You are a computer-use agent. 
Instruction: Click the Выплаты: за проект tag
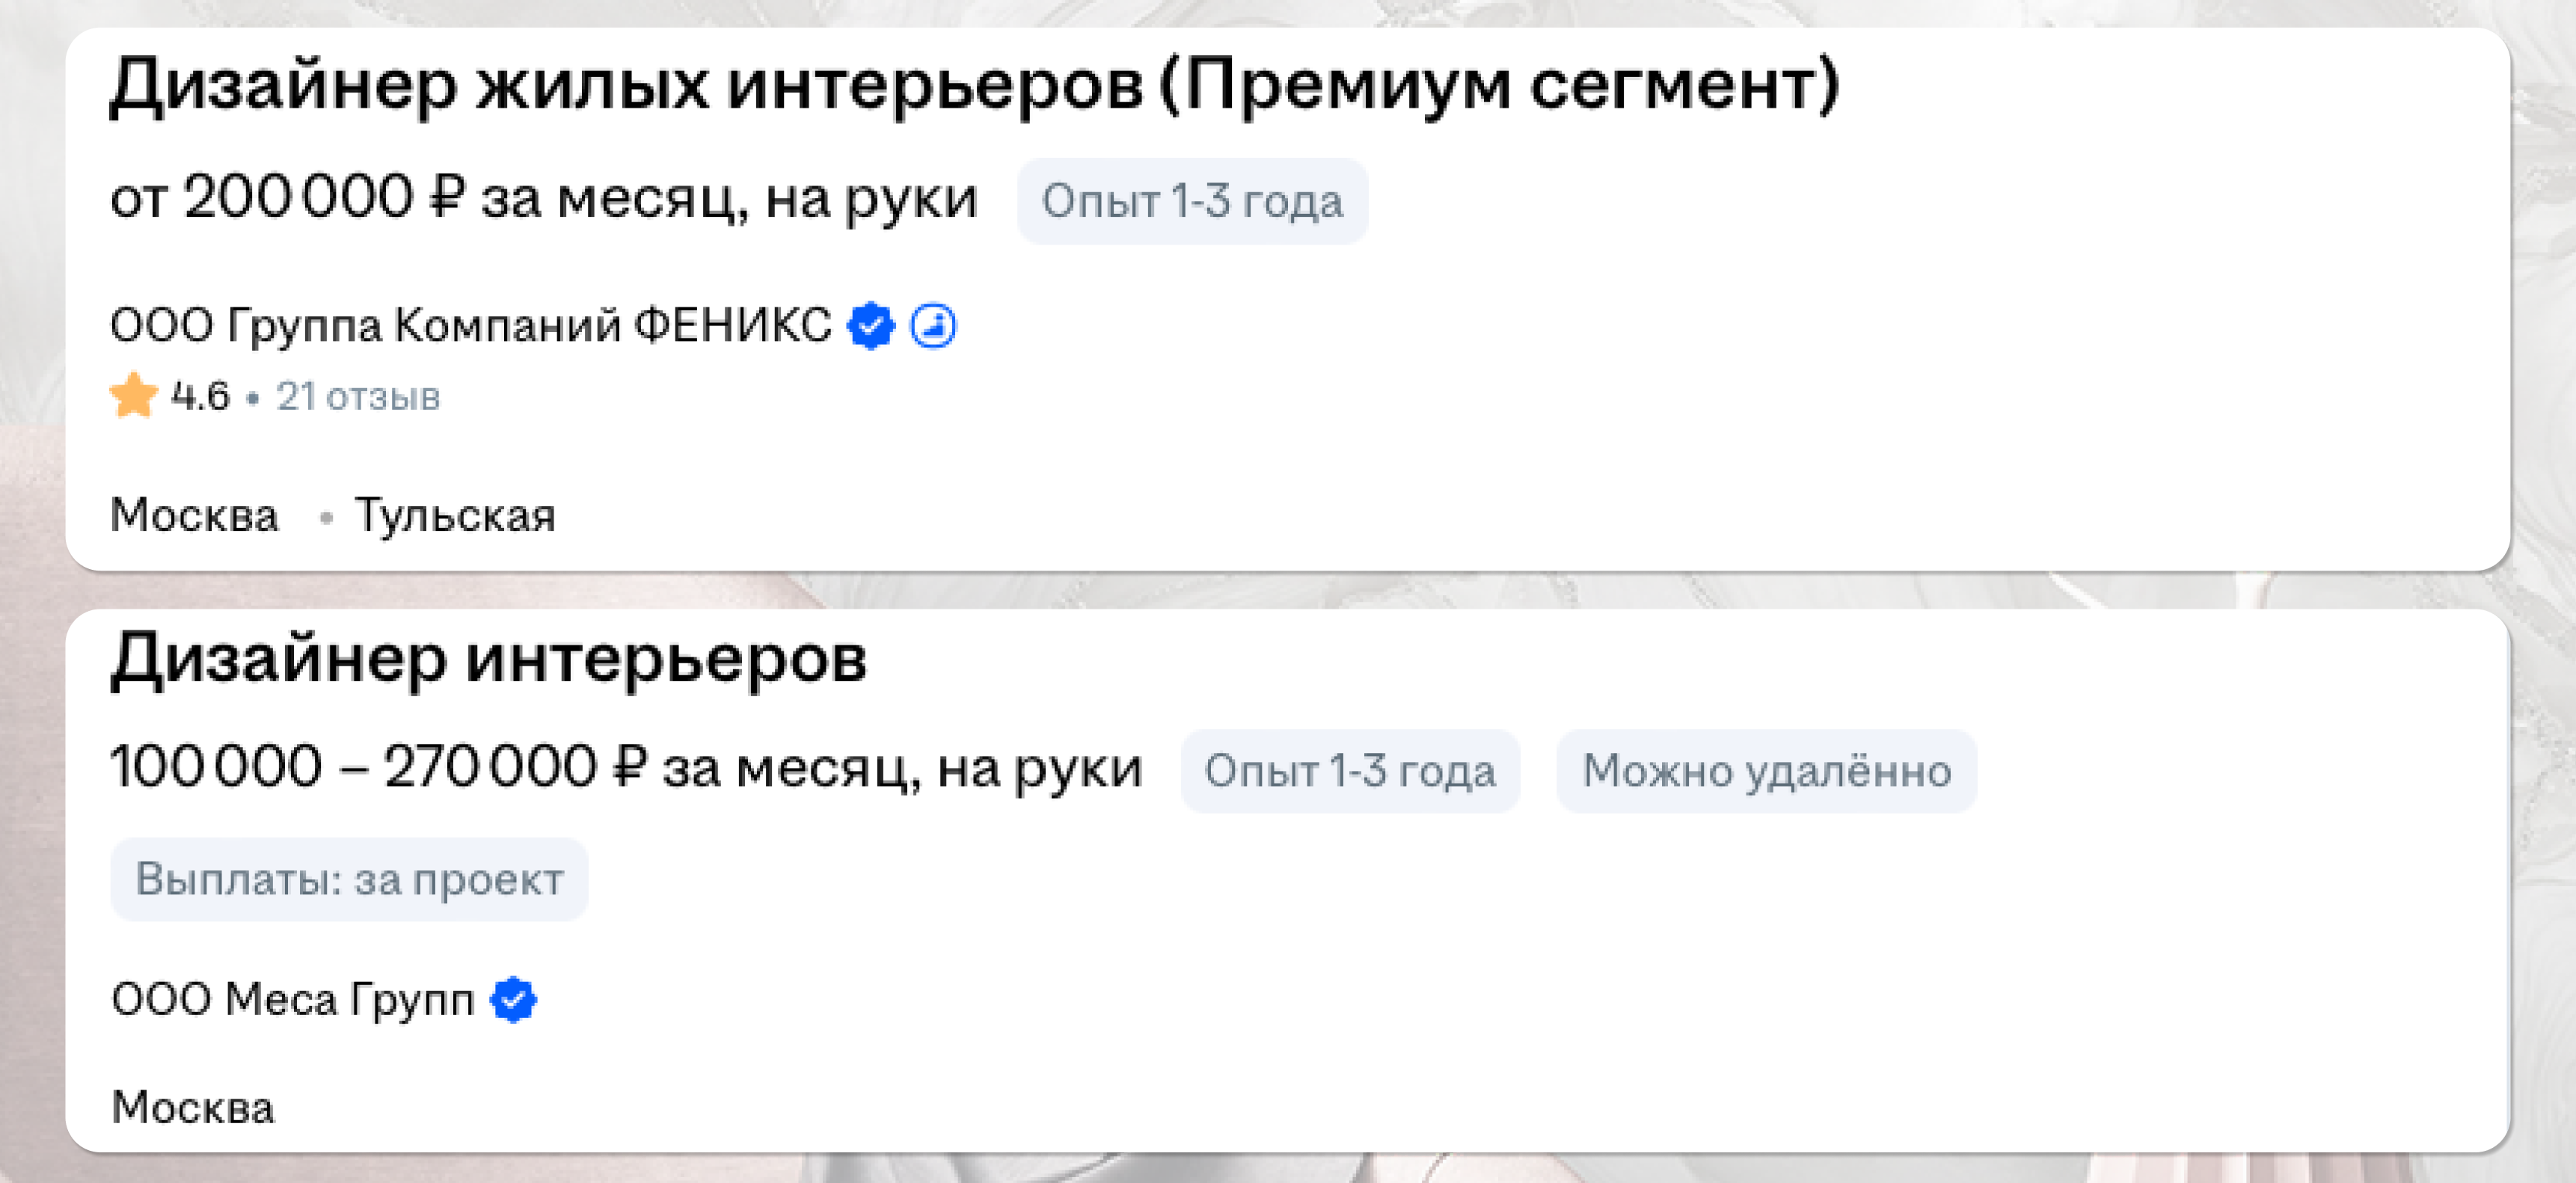tap(349, 880)
